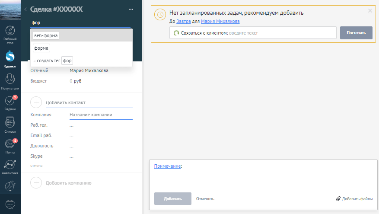The width and height of the screenshot is (379, 214).
Task: Click Бюджет value 0 руб
Action: (76, 81)
